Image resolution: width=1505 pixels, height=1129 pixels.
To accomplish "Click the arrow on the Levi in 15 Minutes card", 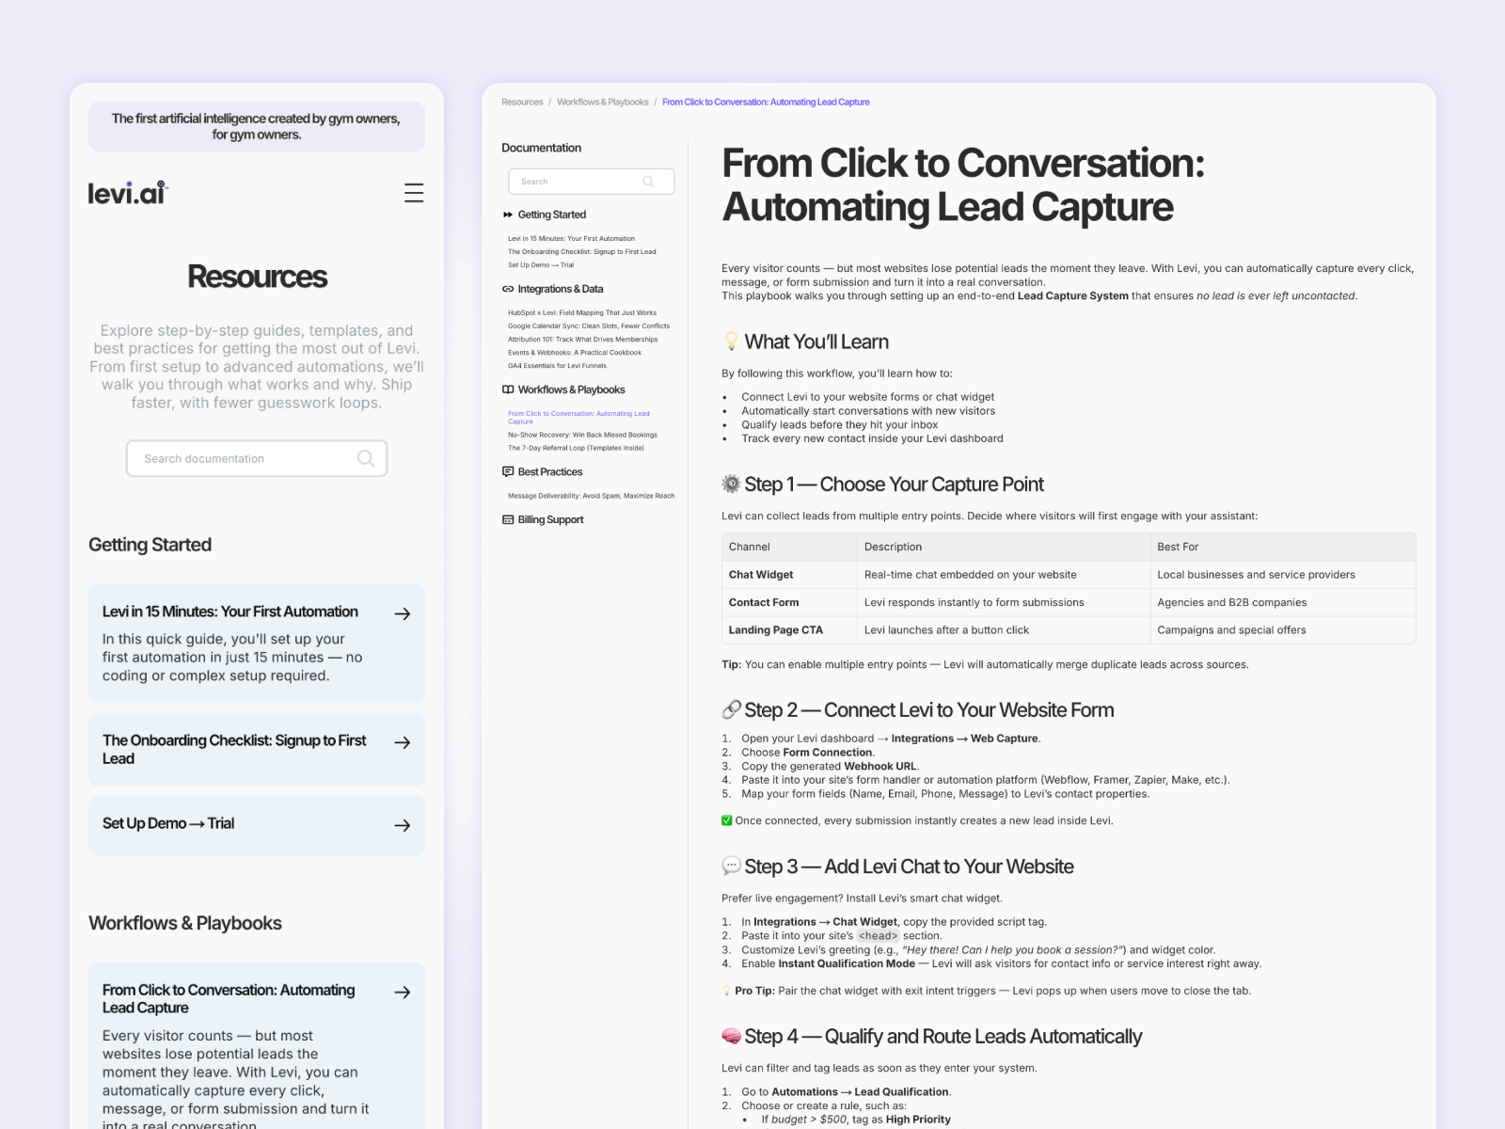I will pos(403,613).
